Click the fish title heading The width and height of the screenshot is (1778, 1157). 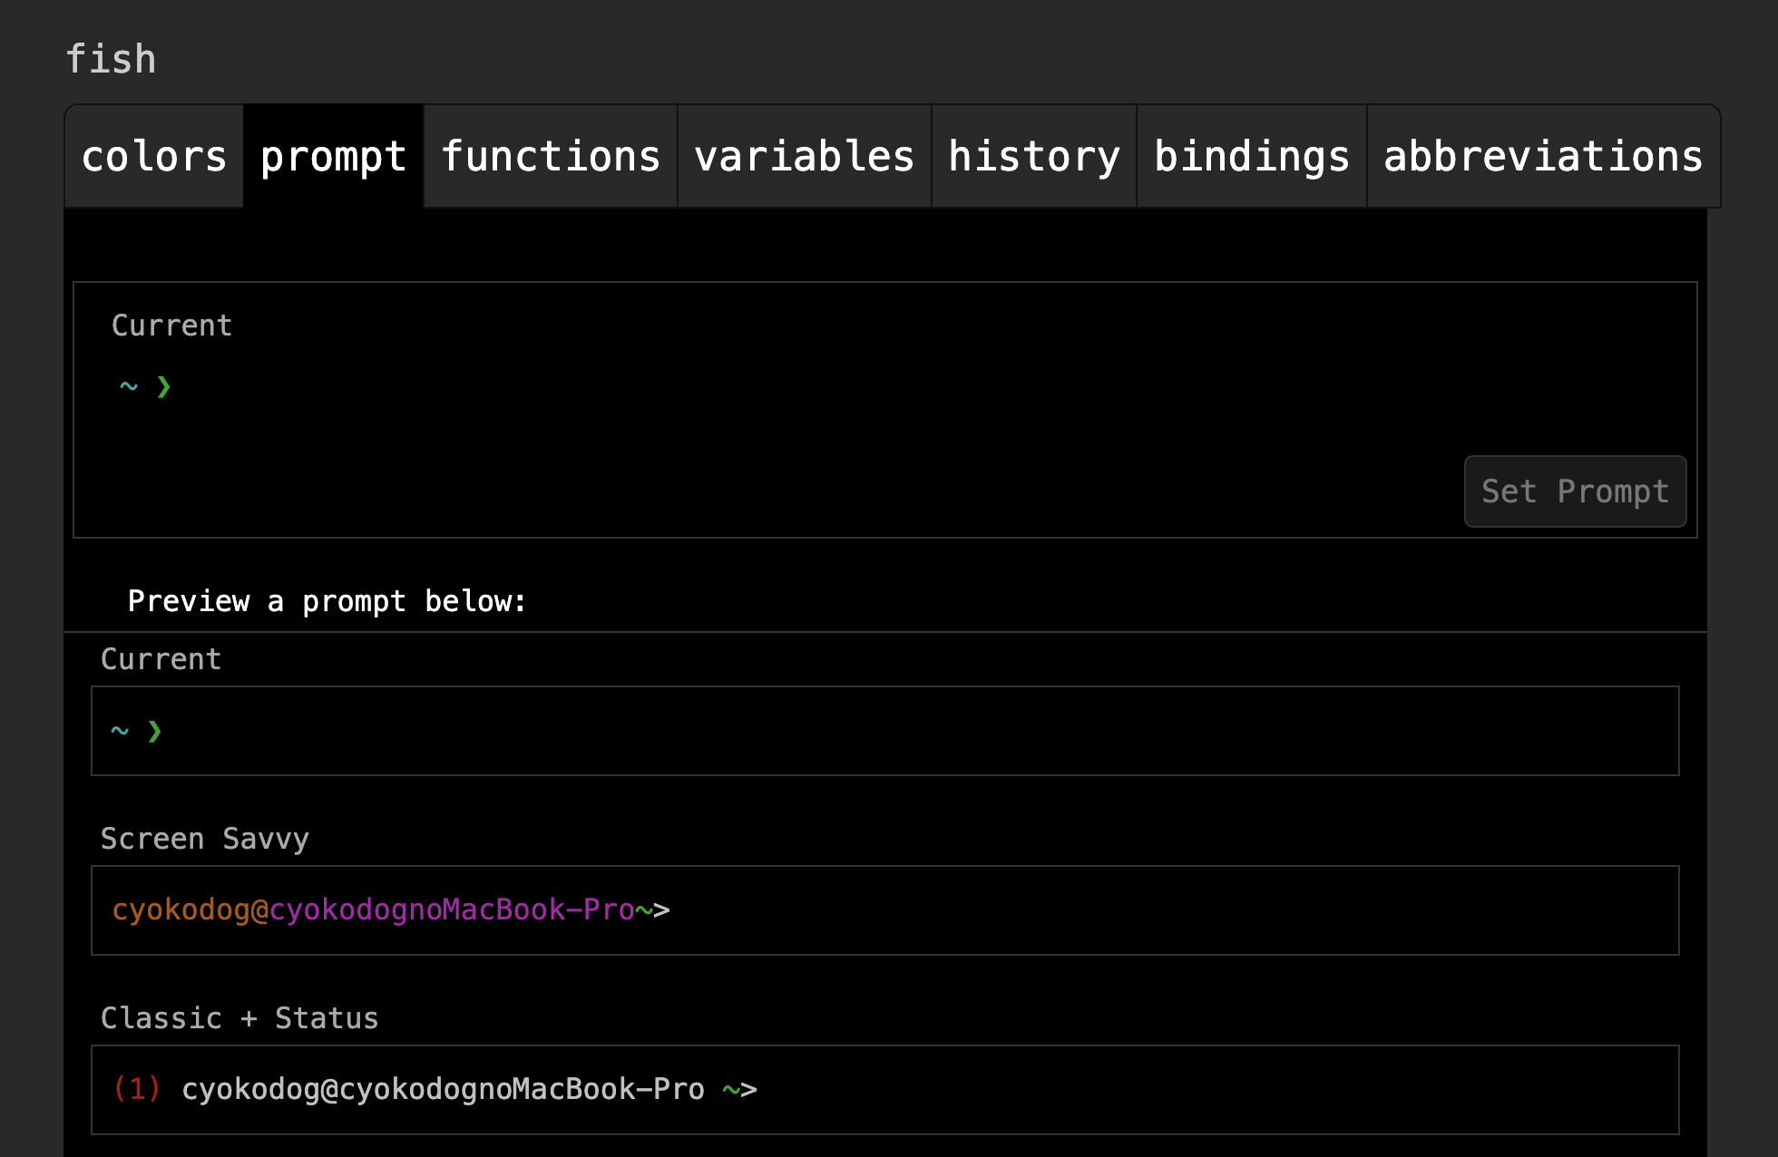click(111, 59)
